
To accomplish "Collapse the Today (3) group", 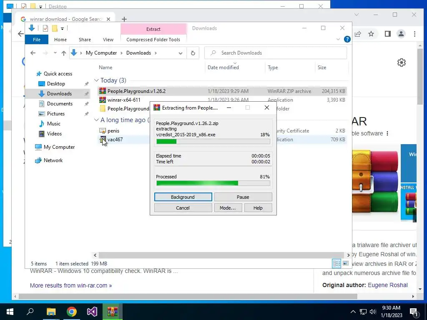I will (96, 80).
